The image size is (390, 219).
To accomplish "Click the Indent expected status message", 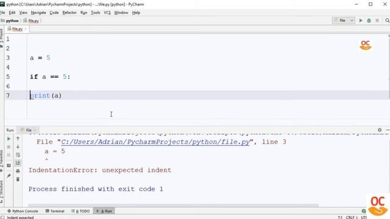I will tap(20, 217).
